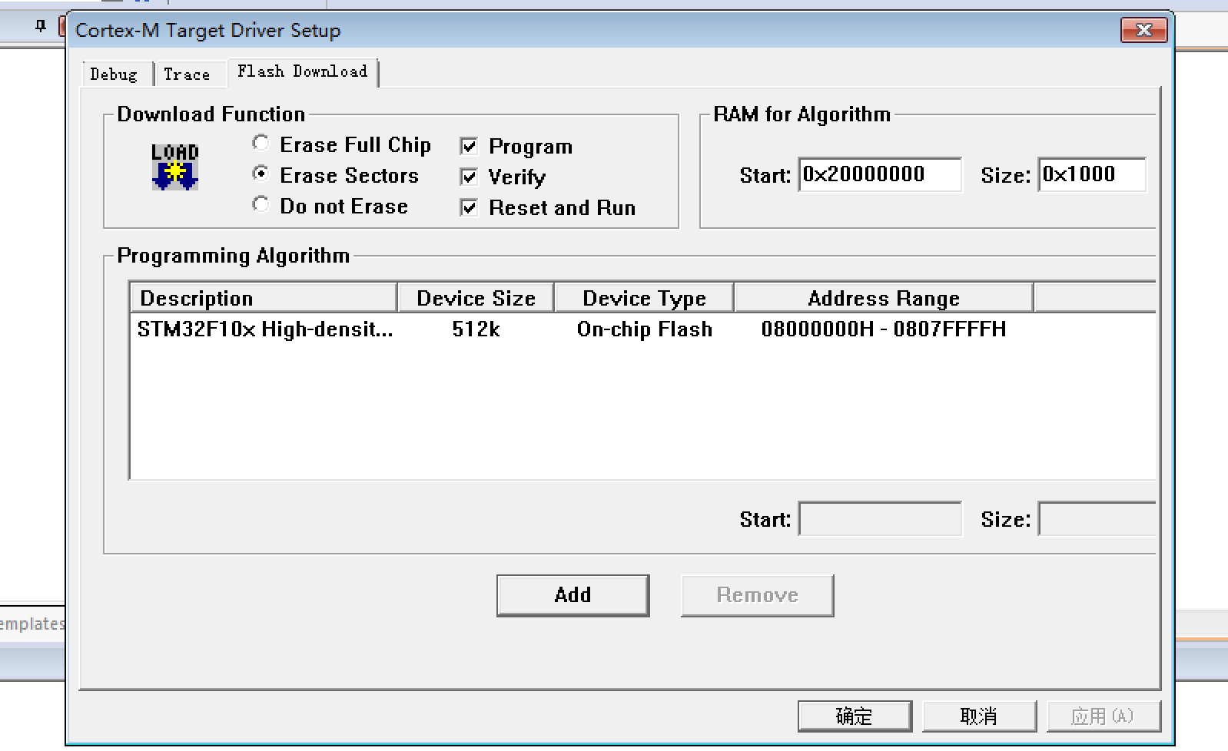Choose the Erase Sectors radio button
The width and height of the screenshot is (1228, 751).
click(x=261, y=174)
